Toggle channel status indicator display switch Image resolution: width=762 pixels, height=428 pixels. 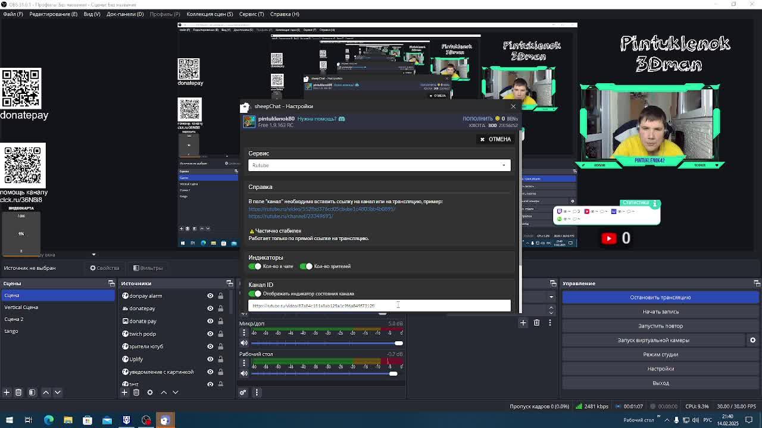pyautogui.click(x=255, y=294)
